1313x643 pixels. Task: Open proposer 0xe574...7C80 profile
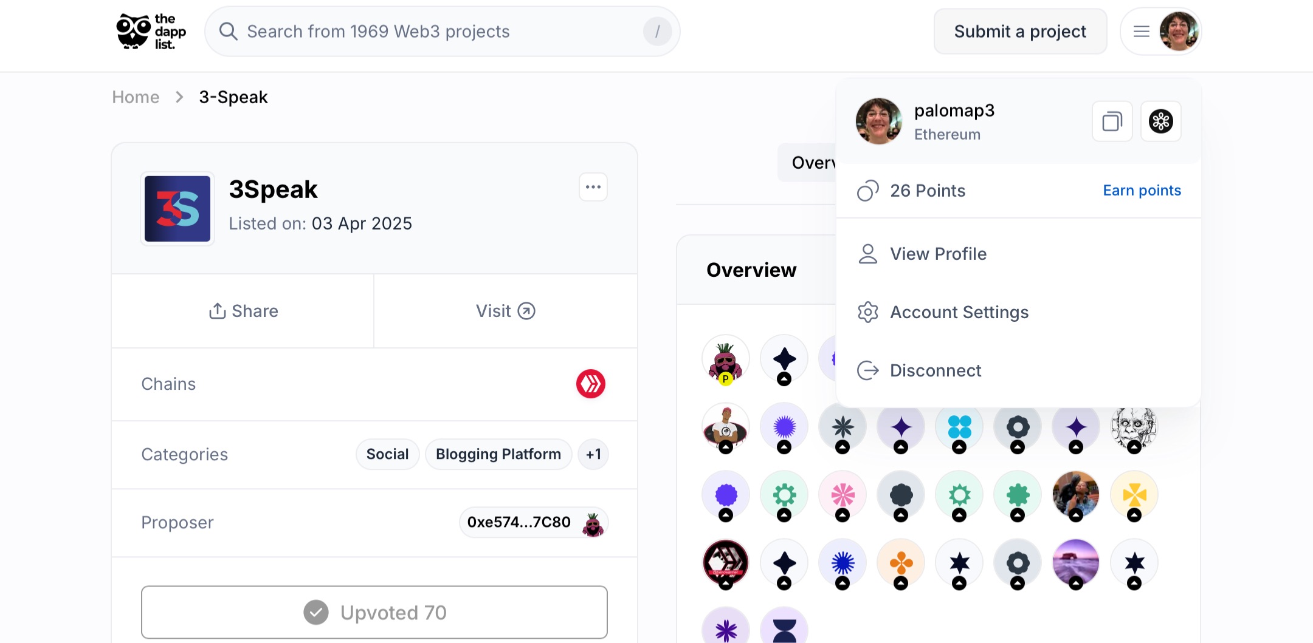point(534,523)
